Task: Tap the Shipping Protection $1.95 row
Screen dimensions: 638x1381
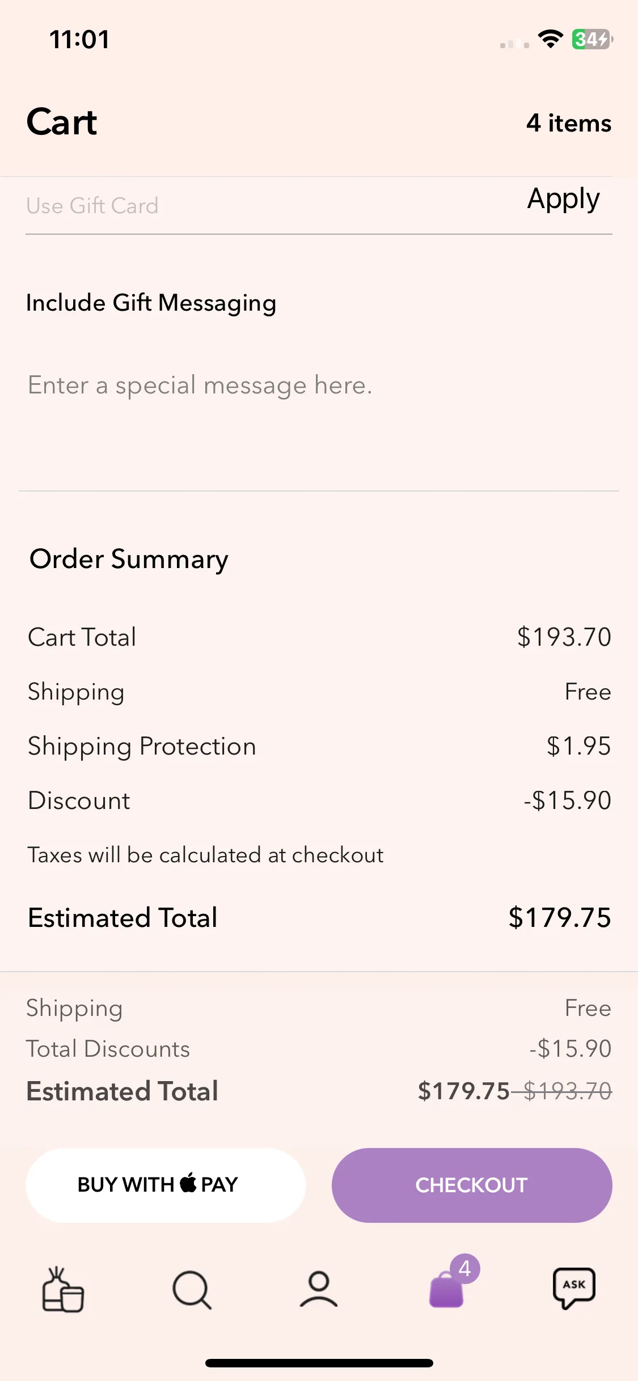Action: coord(319,746)
